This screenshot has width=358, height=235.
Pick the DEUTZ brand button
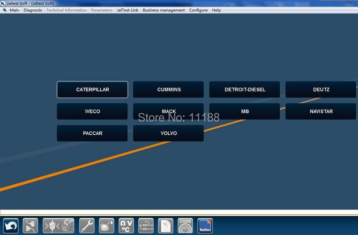[x=321, y=89]
